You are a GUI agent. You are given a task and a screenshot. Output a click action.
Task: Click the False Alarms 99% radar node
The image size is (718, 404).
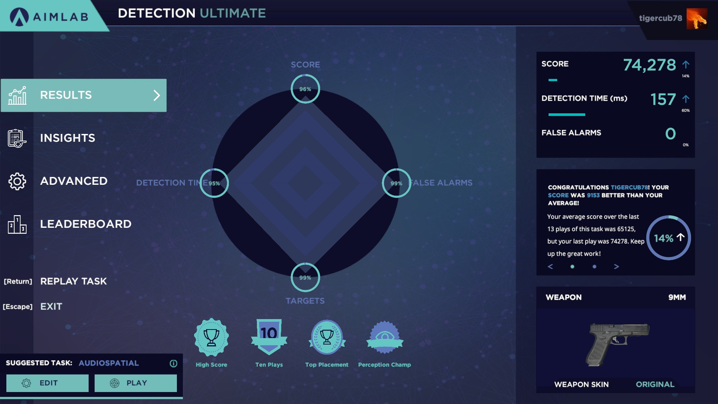pos(396,183)
